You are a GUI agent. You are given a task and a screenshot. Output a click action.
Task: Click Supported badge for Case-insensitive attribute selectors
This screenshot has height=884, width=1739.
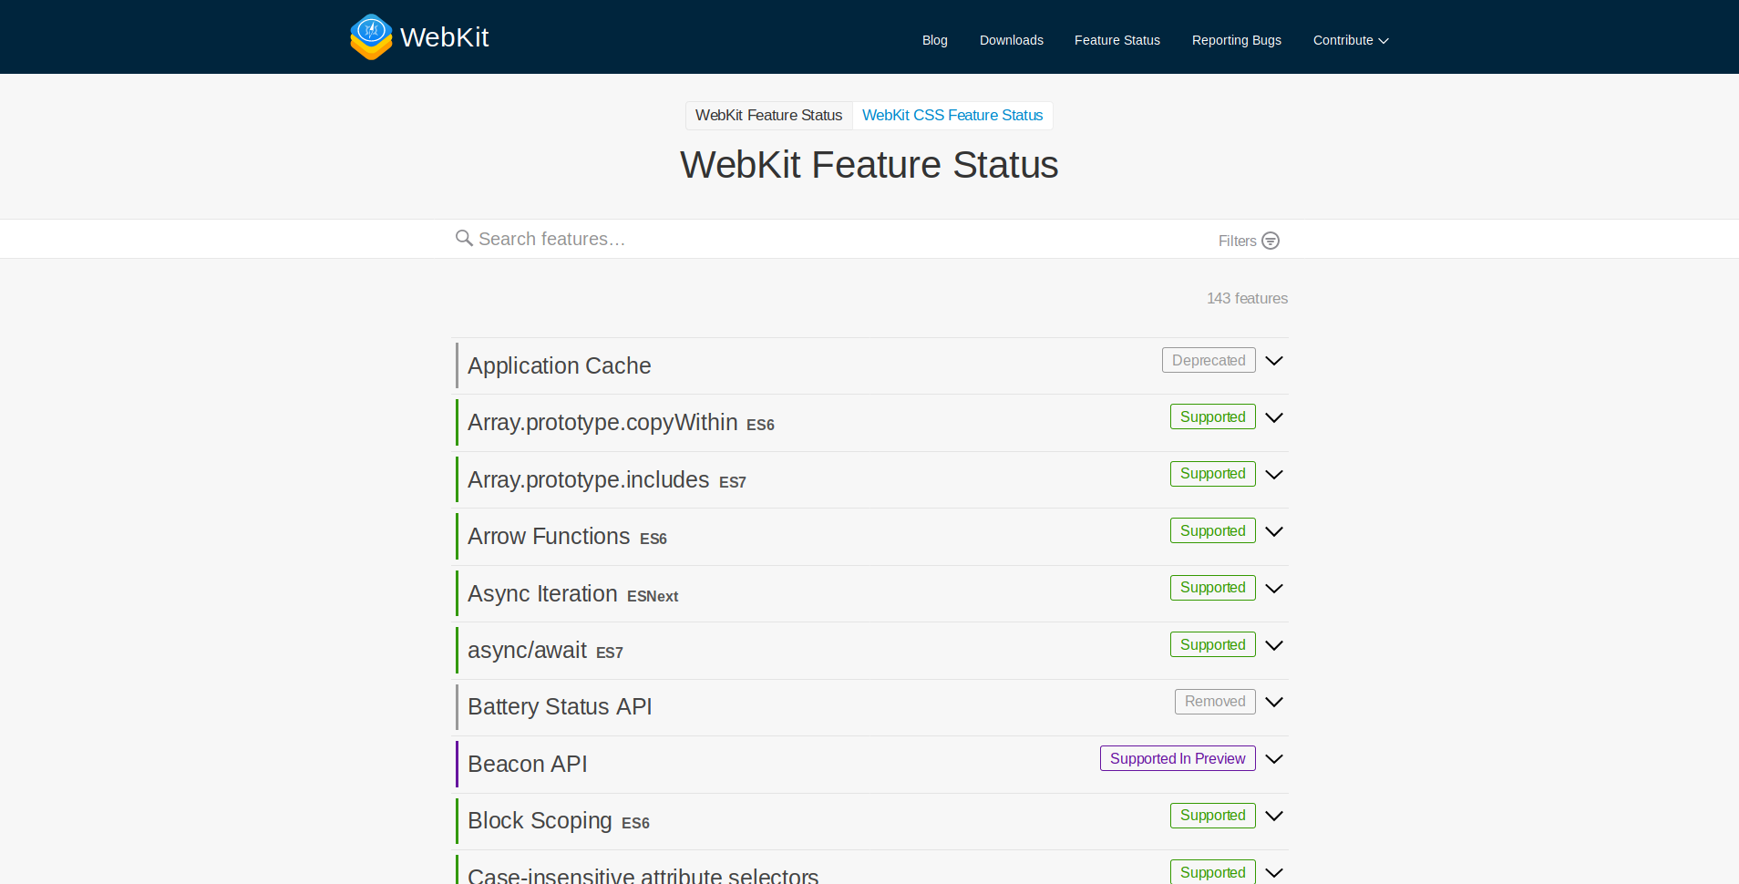coord(1213,872)
